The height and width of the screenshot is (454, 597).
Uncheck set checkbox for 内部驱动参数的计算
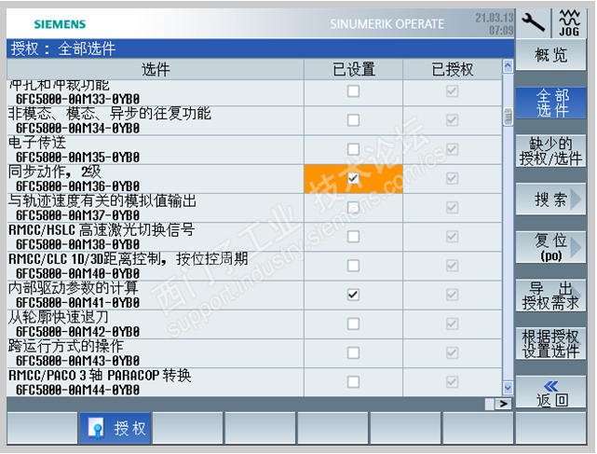coord(353,295)
